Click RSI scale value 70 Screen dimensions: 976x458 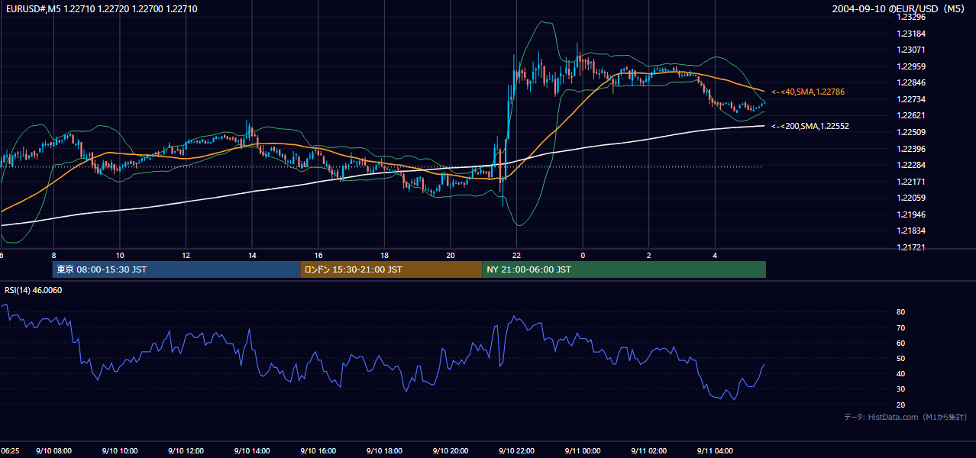900,327
